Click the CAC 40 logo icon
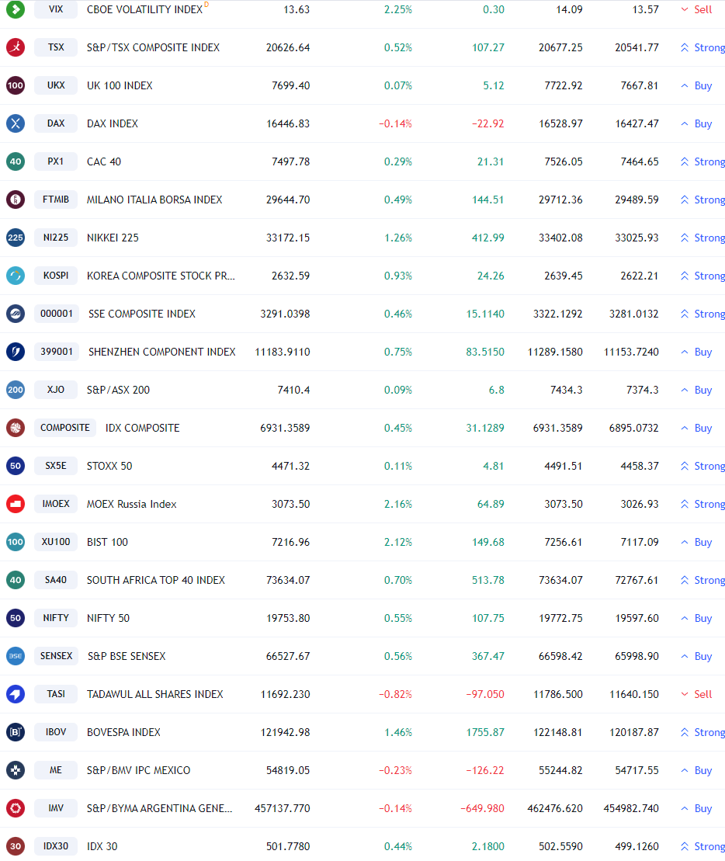725x861 pixels. (16, 161)
